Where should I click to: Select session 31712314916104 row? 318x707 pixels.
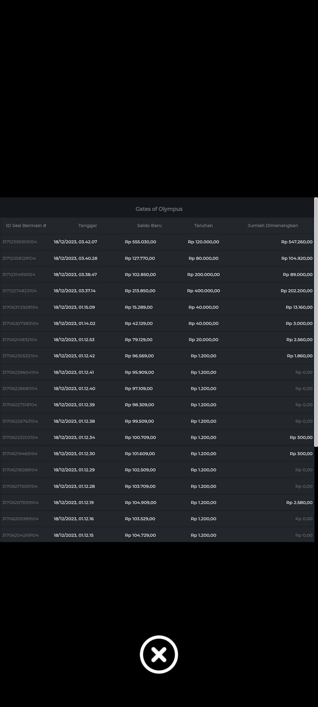19,275
